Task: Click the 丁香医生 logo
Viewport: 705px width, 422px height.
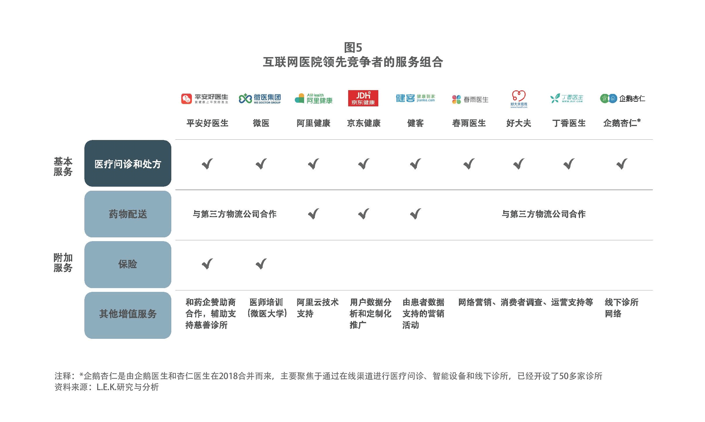Action: 567,99
